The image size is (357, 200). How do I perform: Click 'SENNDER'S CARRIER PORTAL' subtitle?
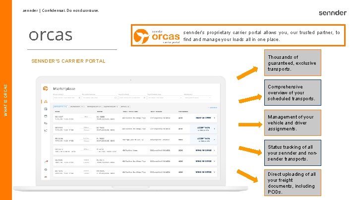[68, 61]
